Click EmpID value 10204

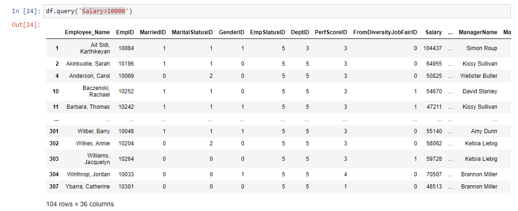(x=126, y=143)
